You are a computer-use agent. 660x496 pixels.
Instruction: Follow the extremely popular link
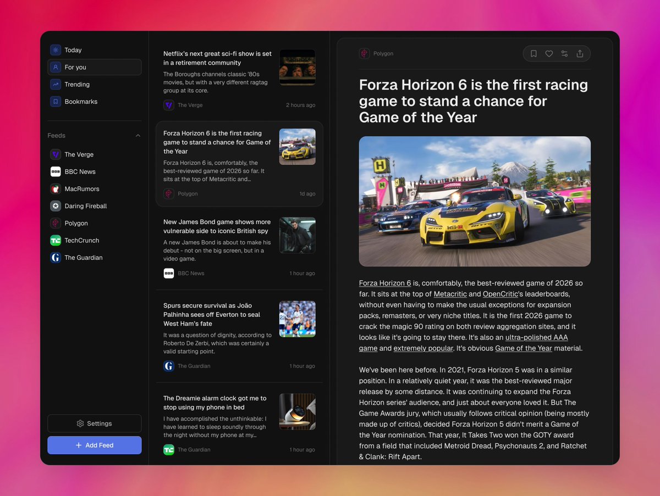point(423,348)
